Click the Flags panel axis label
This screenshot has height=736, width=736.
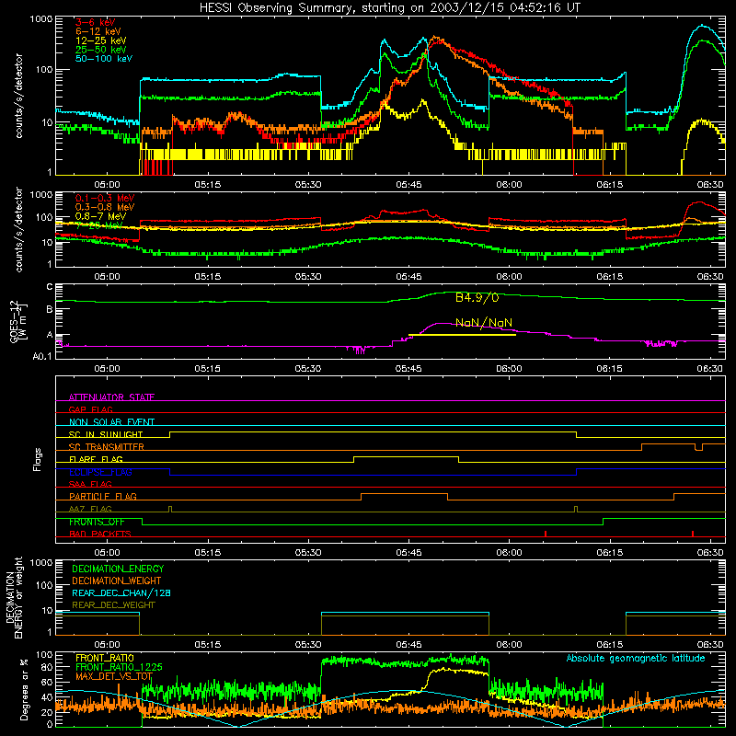[x=38, y=459]
